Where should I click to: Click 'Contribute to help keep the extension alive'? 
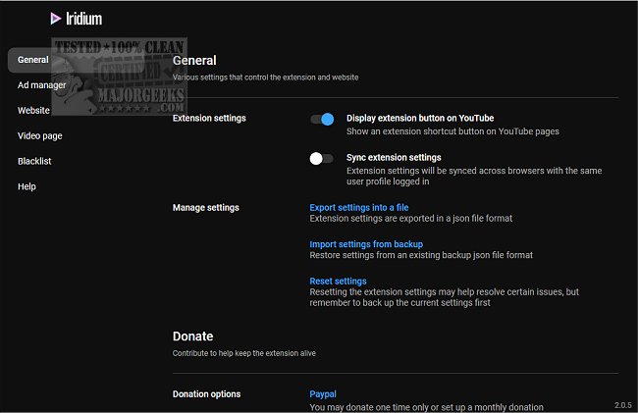click(244, 353)
